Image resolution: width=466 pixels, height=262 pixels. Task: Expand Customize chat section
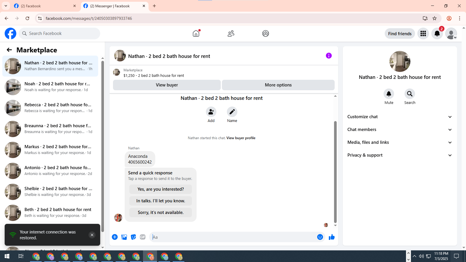[400, 117]
